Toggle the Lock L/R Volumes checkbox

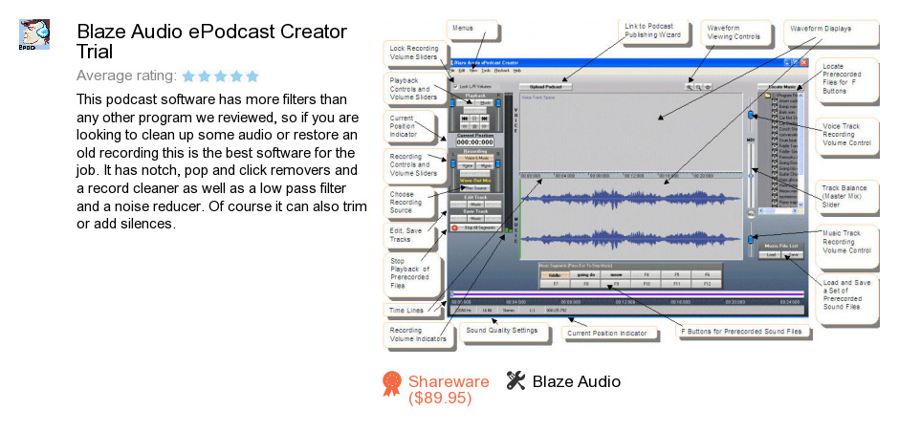(x=456, y=87)
